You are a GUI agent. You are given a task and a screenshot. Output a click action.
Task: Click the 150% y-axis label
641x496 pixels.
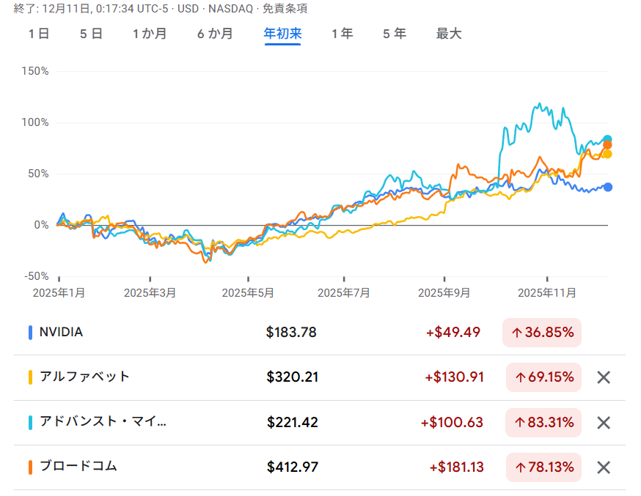point(35,72)
